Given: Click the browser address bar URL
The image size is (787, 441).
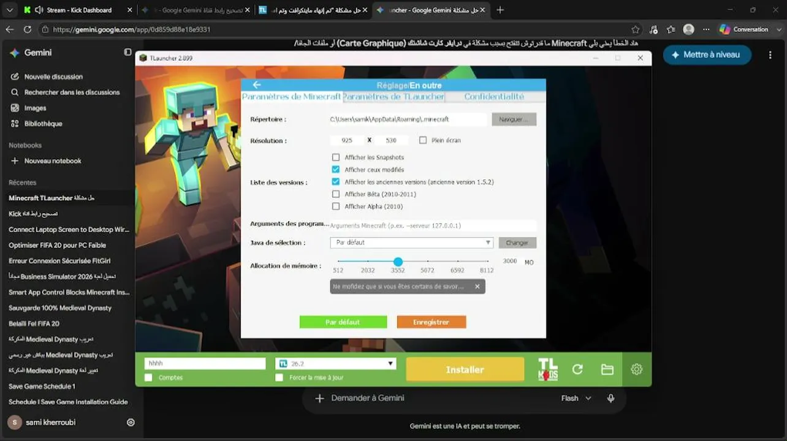Looking at the screenshot, I should tap(132, 29).
